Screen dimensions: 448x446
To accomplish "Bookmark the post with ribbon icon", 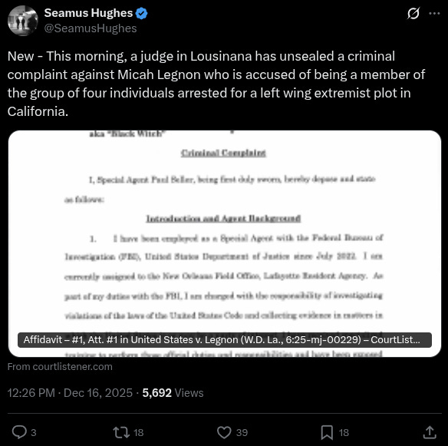I will [x=327, y=432].
